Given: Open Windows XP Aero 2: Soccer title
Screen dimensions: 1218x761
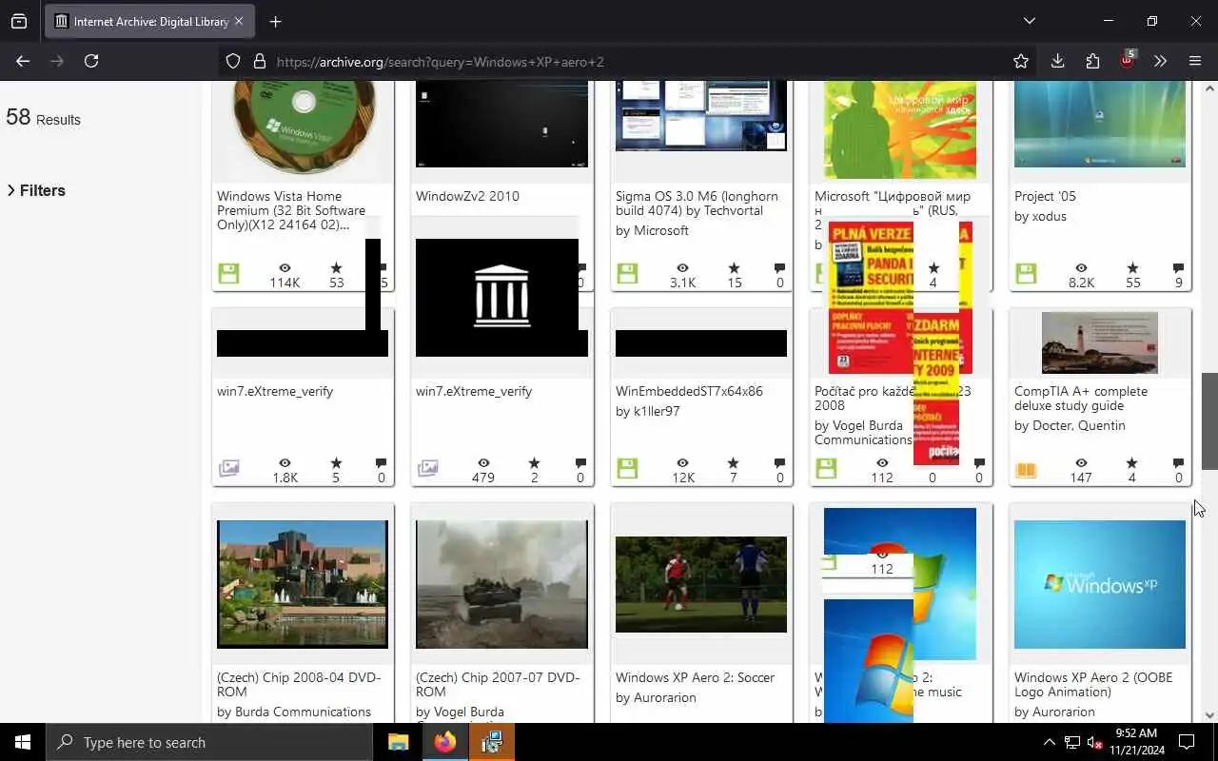Looking at the screenshot, I should click(695, 677).
